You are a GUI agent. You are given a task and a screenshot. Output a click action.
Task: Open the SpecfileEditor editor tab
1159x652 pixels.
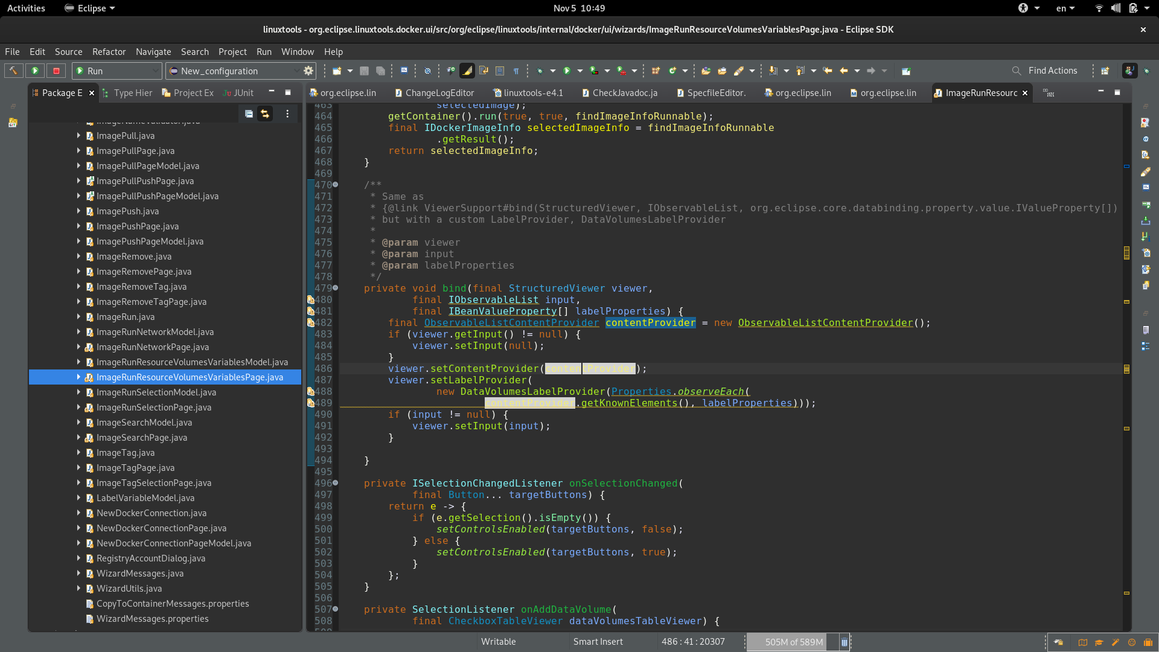[711, 93]
